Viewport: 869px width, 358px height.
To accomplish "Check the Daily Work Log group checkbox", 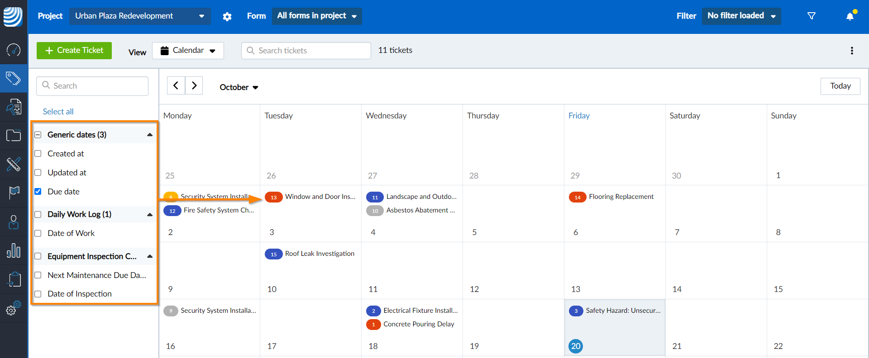I will [x=38, y=214].
